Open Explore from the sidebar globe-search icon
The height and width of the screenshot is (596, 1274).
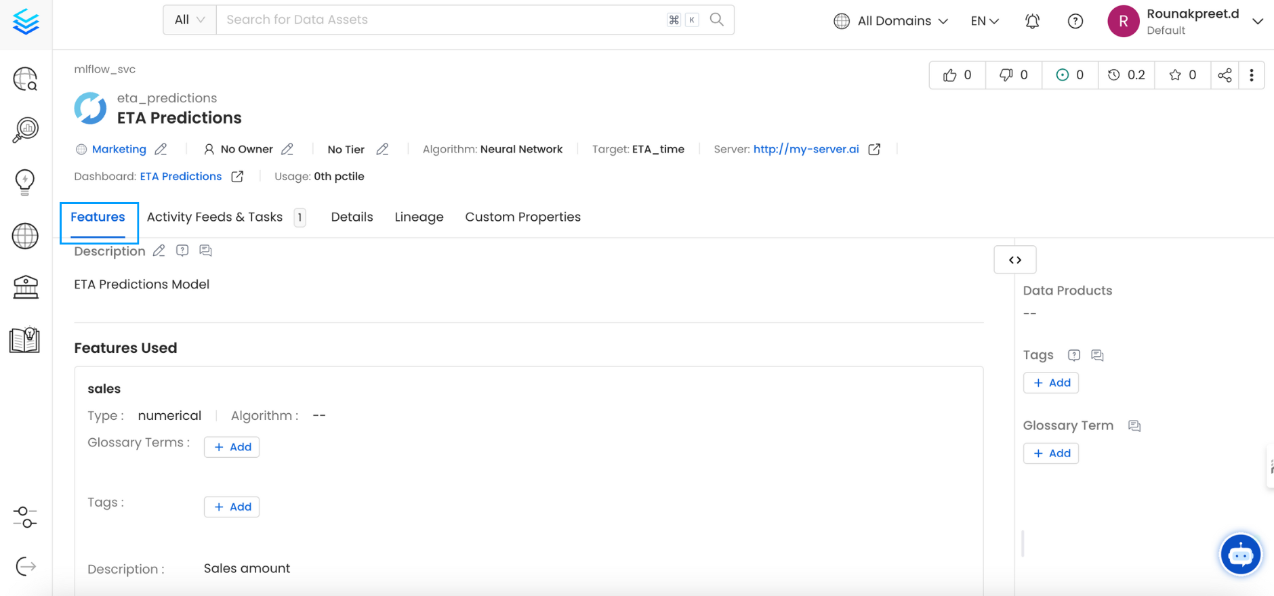[x=25, y=79]
